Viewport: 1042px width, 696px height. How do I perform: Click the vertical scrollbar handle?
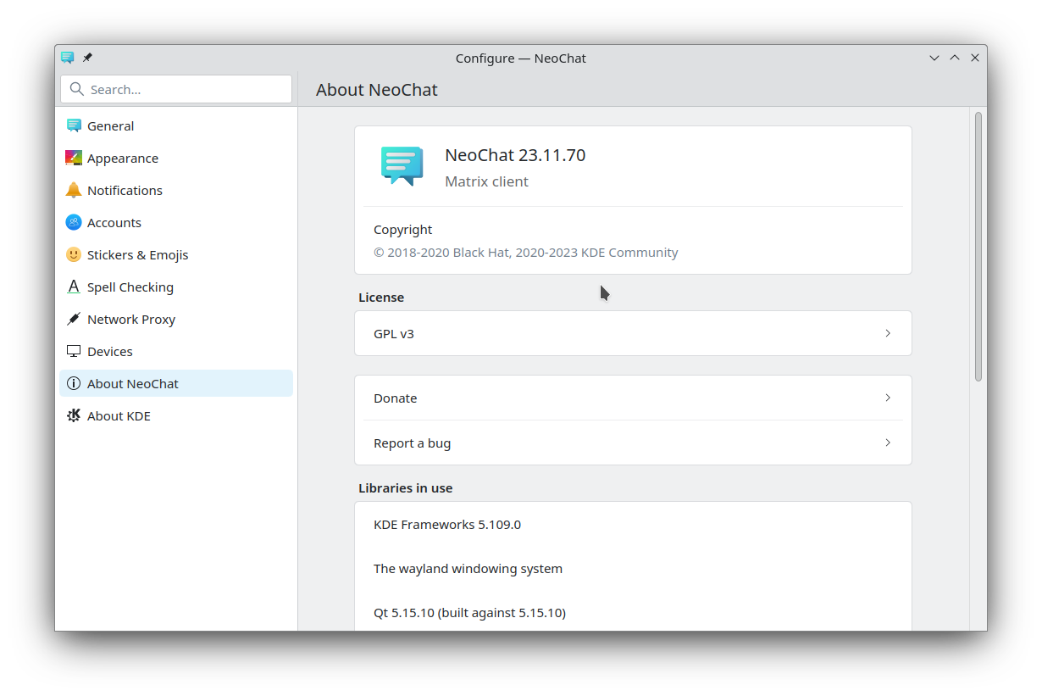[978, 246]
